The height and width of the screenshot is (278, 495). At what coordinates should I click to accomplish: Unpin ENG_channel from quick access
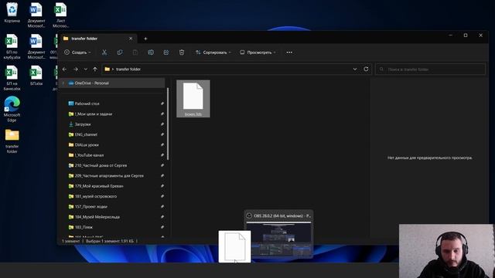tap(162, 134)
